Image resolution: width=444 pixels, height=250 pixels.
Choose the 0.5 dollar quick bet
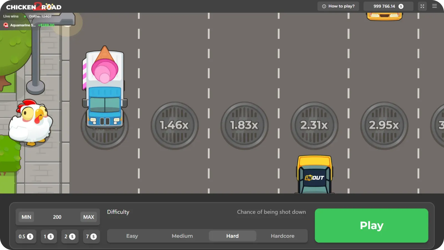click(26, 236)
